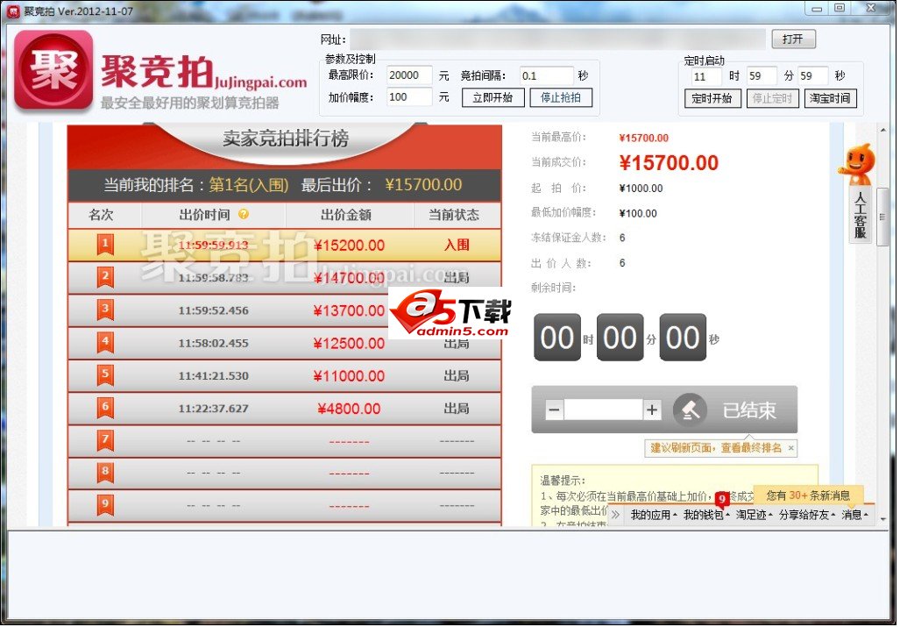Viewport: 900px width, 627px height.
Task: Click rank 2 ribbon badge icon
Action: [x=106, y=277]
